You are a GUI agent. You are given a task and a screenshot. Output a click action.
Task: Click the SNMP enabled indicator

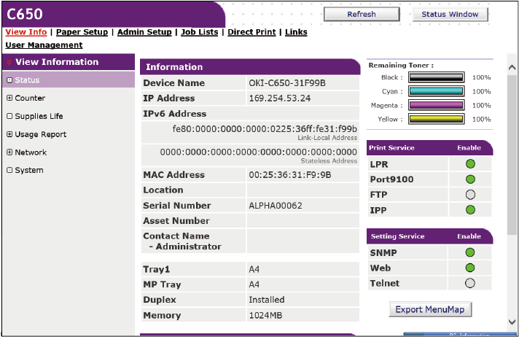point(469,252)
